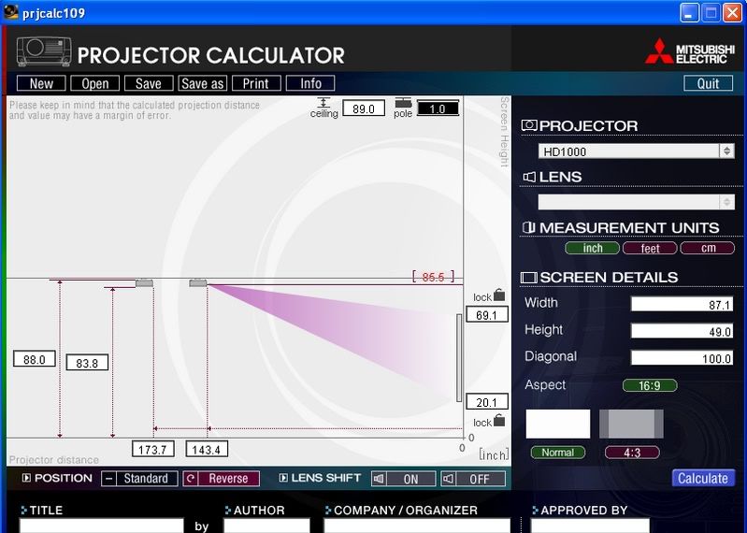Screen dimensions: 747x533
Task: Click the screen Height field 49.0
Action: pos(682,331)
